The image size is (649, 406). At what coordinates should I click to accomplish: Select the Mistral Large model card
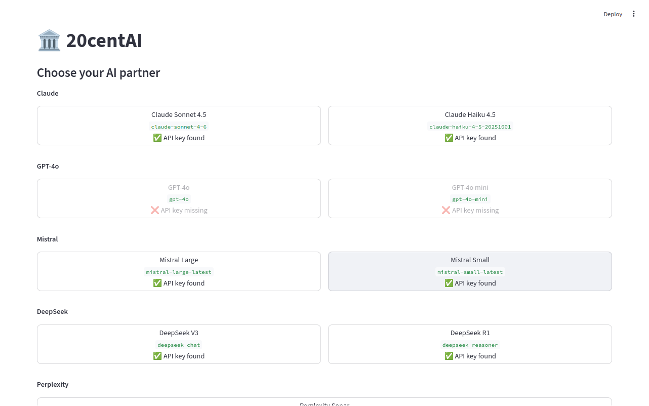click(179, 271)
